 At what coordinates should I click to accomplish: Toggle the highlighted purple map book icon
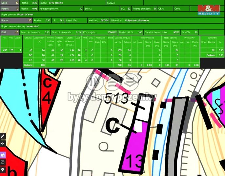click(x=3, y=155)
